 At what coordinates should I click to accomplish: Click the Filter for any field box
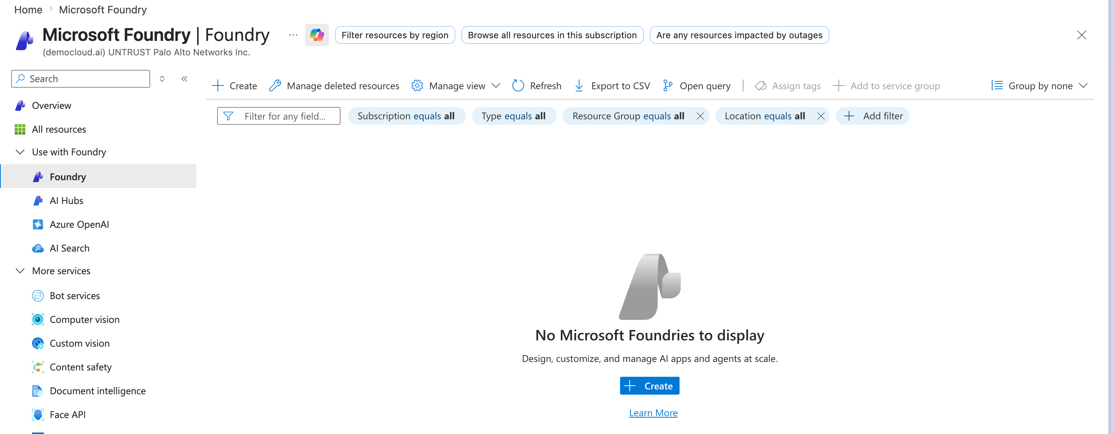click(279, 116)
